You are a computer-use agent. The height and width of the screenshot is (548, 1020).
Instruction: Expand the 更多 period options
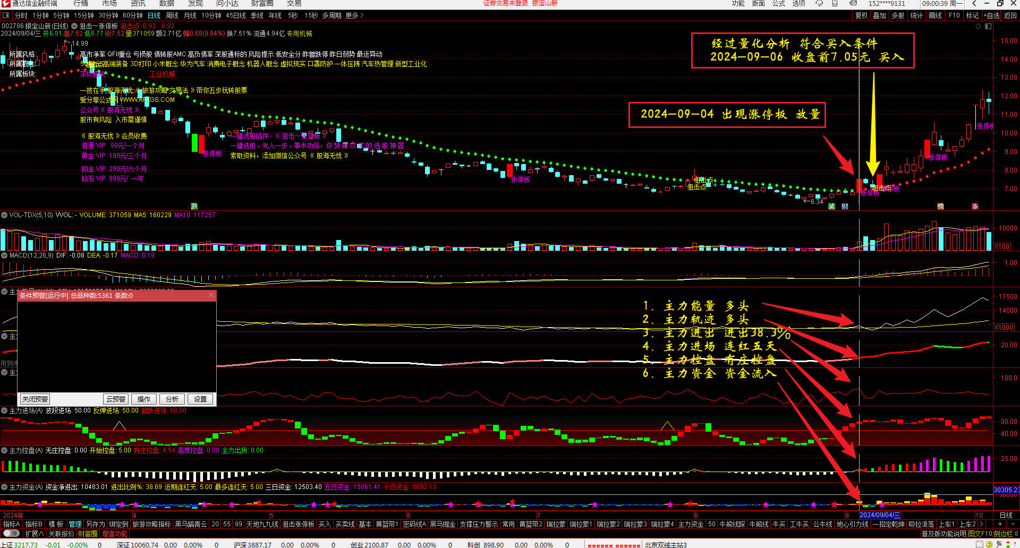tap(354, 15)
